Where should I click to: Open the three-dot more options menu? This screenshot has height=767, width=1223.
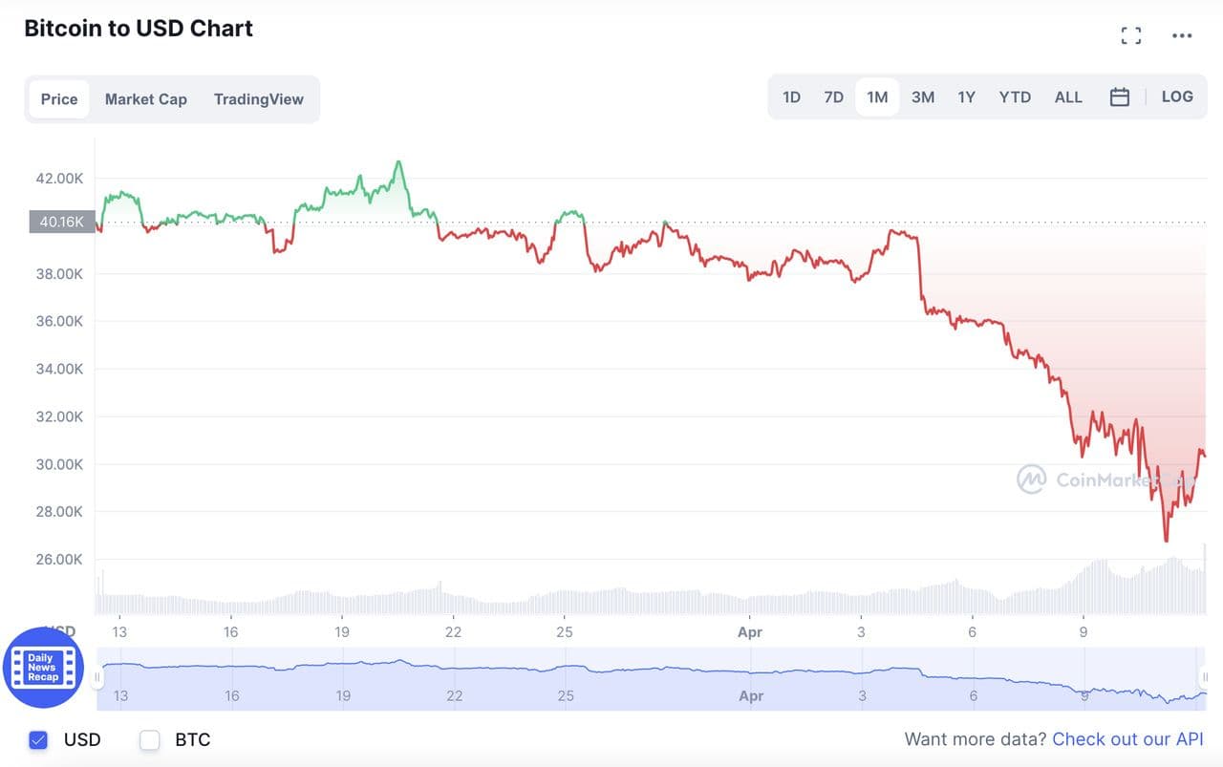click(1182, 36)
